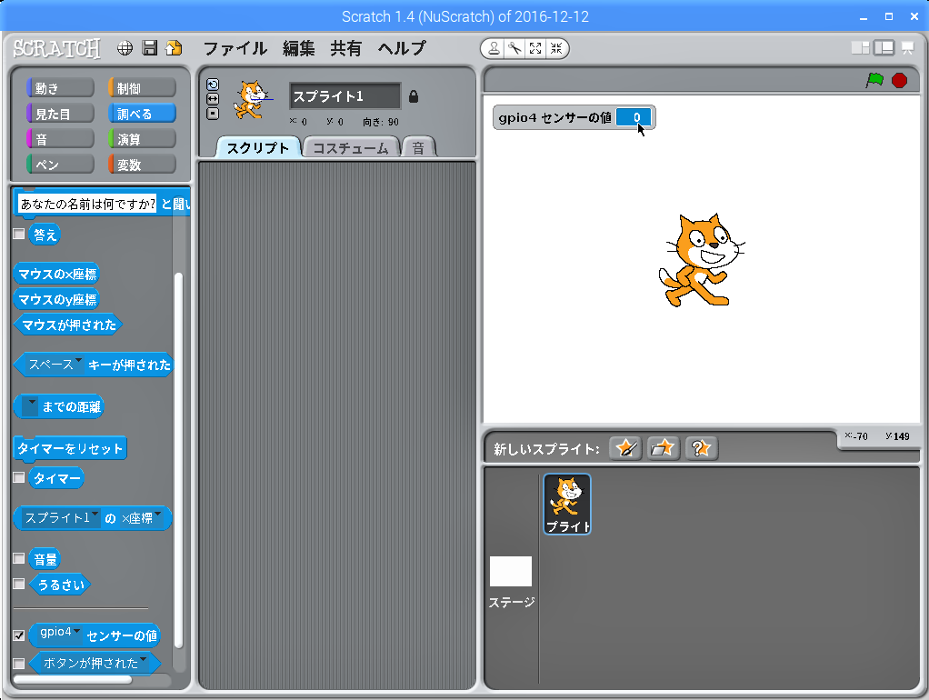Enable the 音量 reporter checkbox
The image size is (929, 700).
click(19, 558)
